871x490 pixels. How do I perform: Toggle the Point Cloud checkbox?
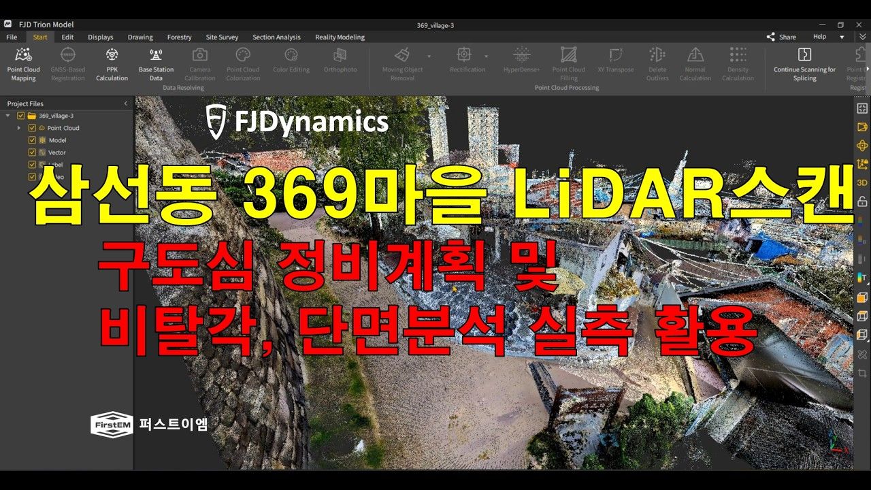[x=32, y=128]
